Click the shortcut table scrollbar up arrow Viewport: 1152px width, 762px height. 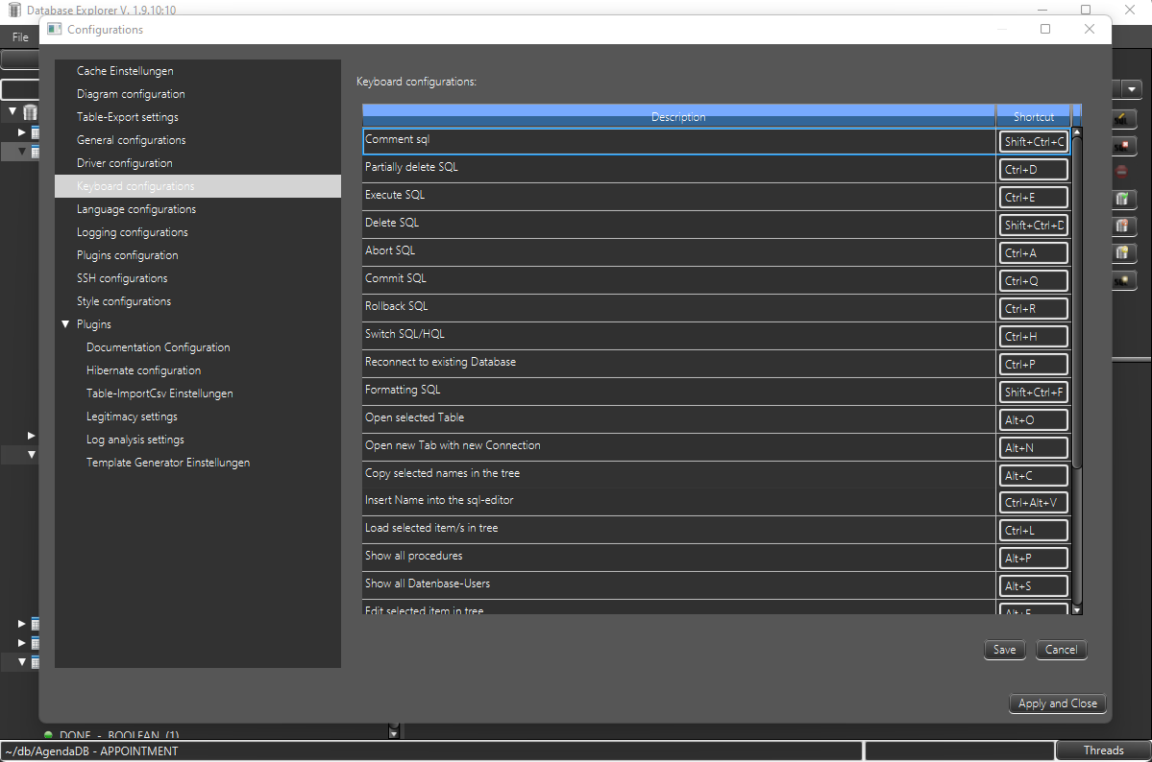1077,132
